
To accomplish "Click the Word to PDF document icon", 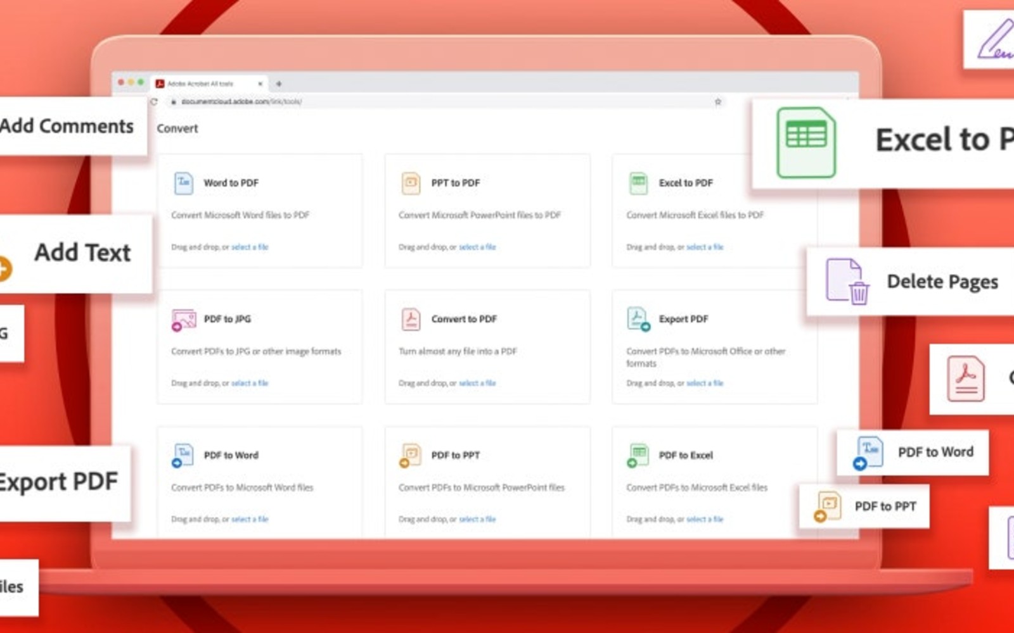I will point(183,183).
